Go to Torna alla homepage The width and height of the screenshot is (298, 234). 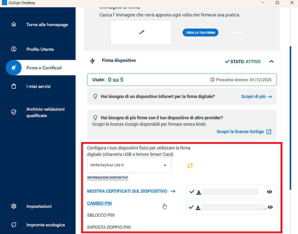click(x=47, y=25)
